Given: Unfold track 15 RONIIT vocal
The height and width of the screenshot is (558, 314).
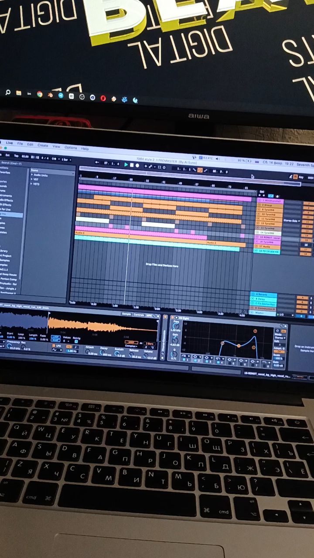Looking at the screenshot, I should tap(257, 238).
